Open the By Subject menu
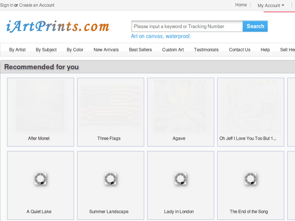 46,50
